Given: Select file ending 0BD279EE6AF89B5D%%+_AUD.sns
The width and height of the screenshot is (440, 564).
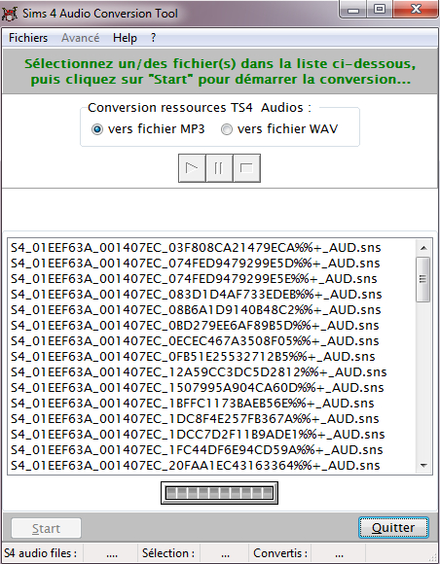Looking at the screenshot, I should [212, 326].
